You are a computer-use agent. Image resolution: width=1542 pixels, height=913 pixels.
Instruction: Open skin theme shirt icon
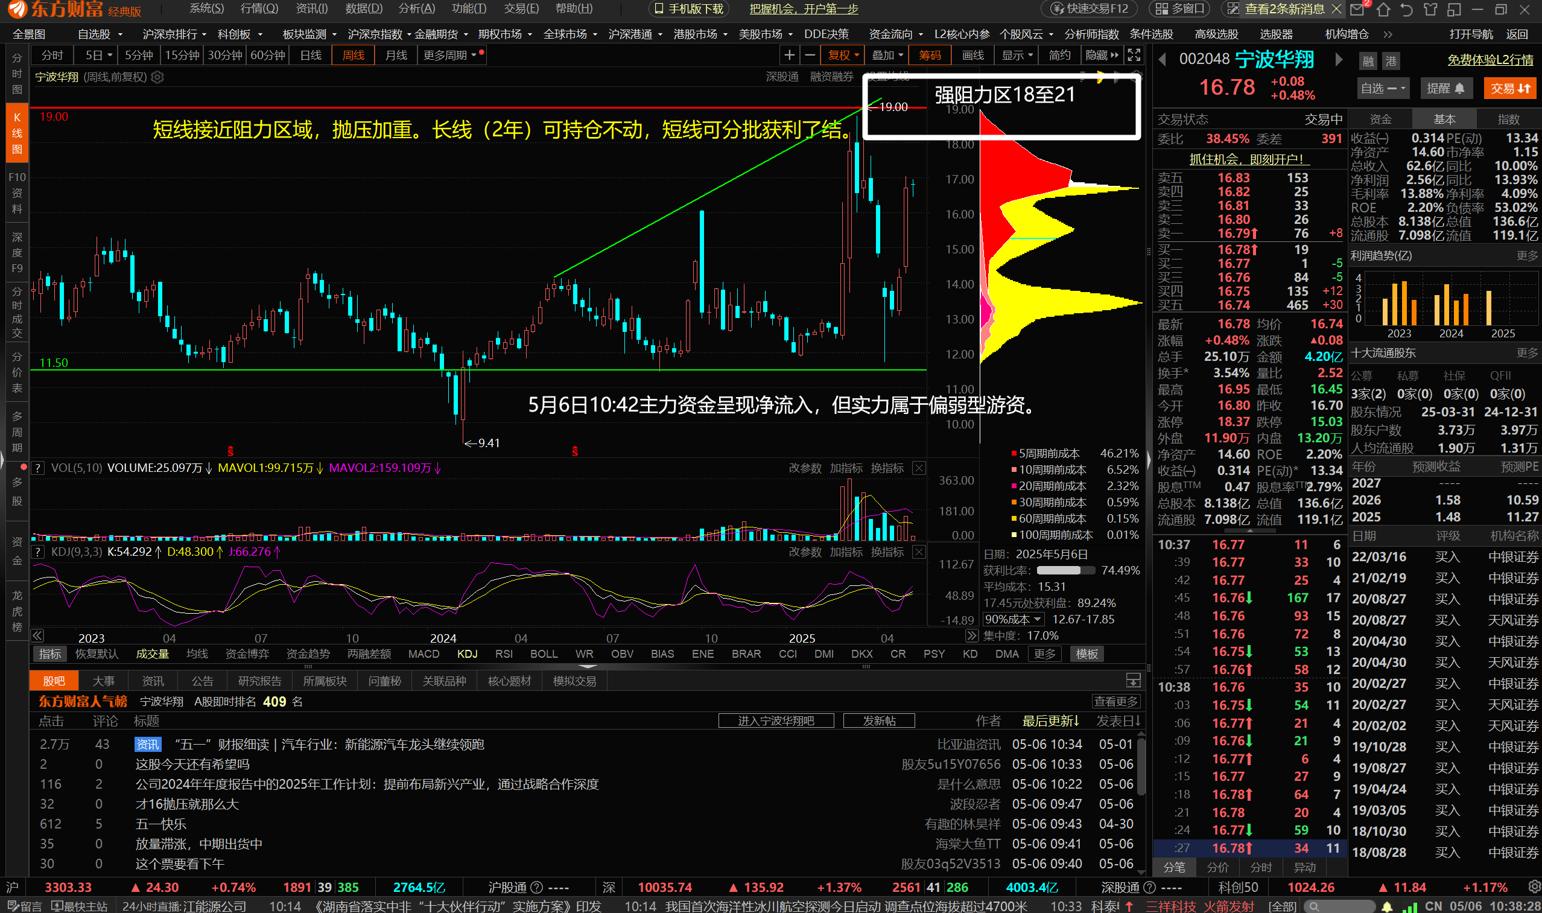point(1430,9)
